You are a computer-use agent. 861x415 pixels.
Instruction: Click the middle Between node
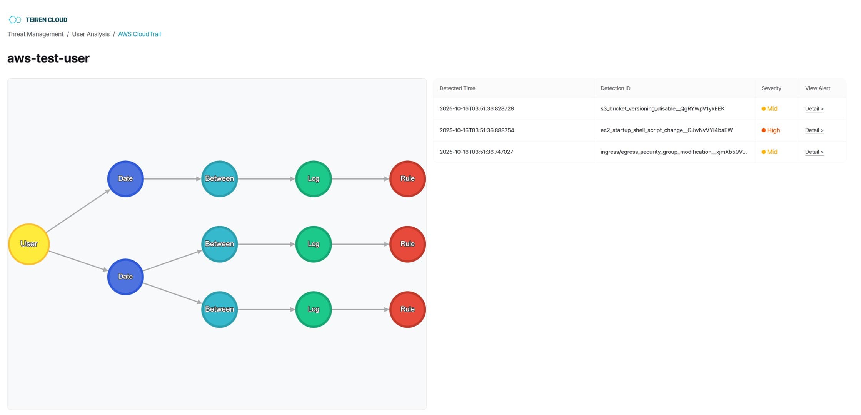coord(219,243)
